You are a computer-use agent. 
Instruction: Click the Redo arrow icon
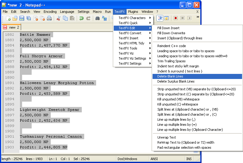[x=88, y=18]
